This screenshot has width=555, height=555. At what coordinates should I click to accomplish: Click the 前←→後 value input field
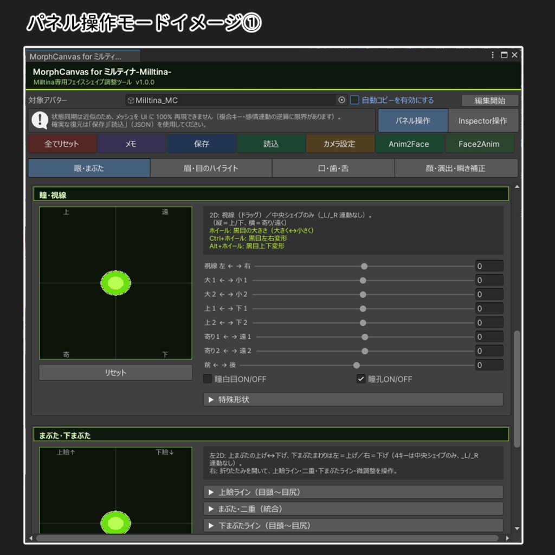(x=489, y=365)
